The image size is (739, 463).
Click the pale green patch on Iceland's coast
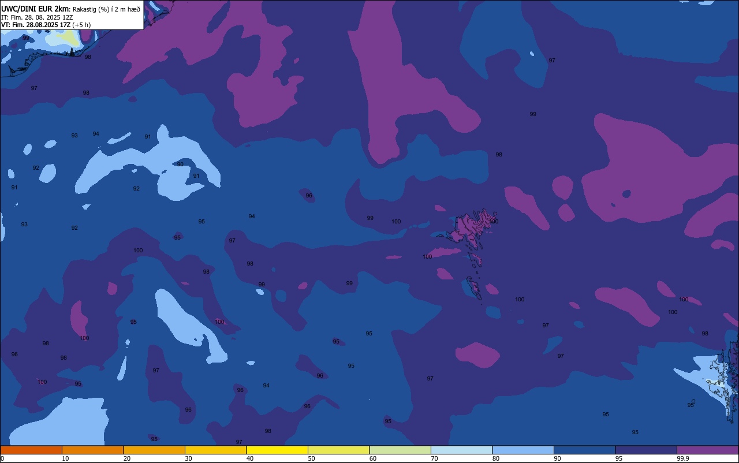coord(70,38)
